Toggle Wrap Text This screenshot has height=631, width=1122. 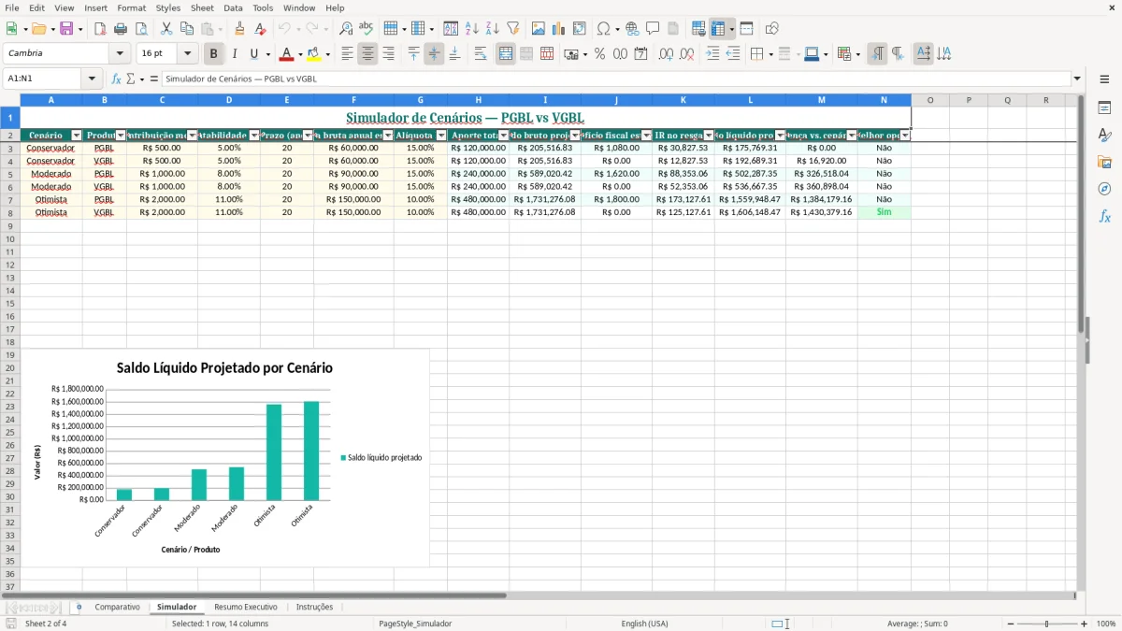481,54
